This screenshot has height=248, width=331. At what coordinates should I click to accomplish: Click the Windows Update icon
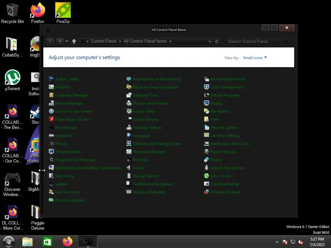pyautogui.click(x=51, y=200)
